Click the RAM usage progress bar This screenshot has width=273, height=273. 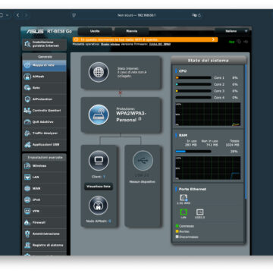tap(193, 152)
